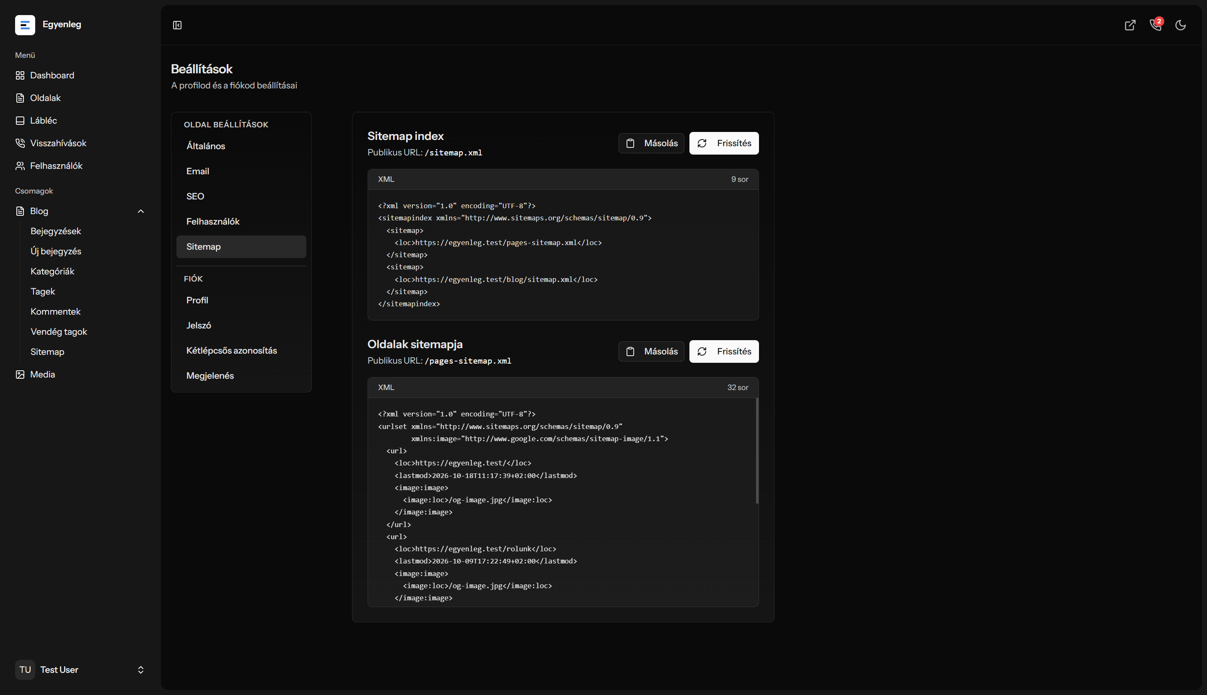The height and width of the screenshot is (695, 1207).
Task: Select the Sitemap settings tab
Action: pyautogui.click(x=241, y=247)
